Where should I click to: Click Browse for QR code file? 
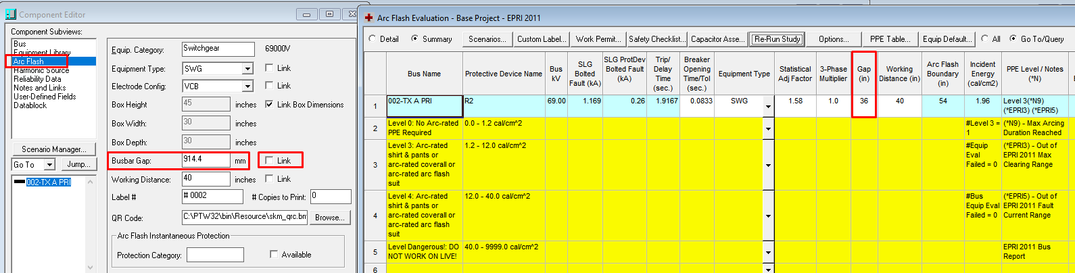click(x=330, y=218)
